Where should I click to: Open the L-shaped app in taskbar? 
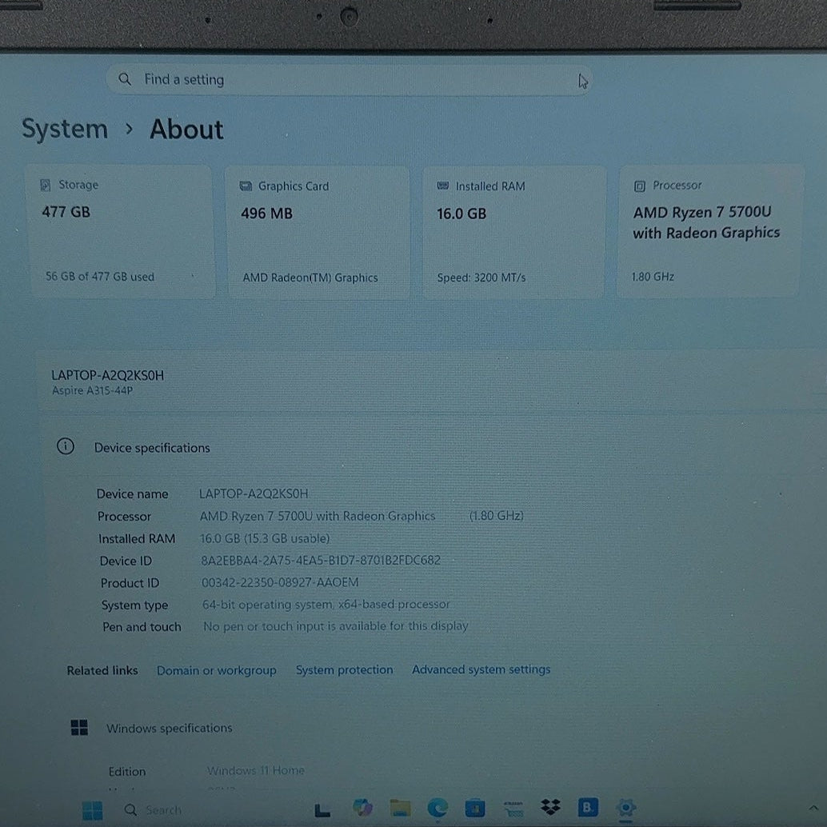point(322,810)
